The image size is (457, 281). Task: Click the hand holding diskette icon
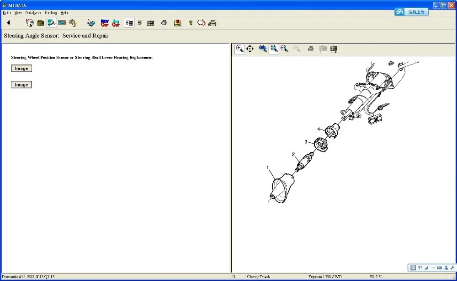point(91,23)
